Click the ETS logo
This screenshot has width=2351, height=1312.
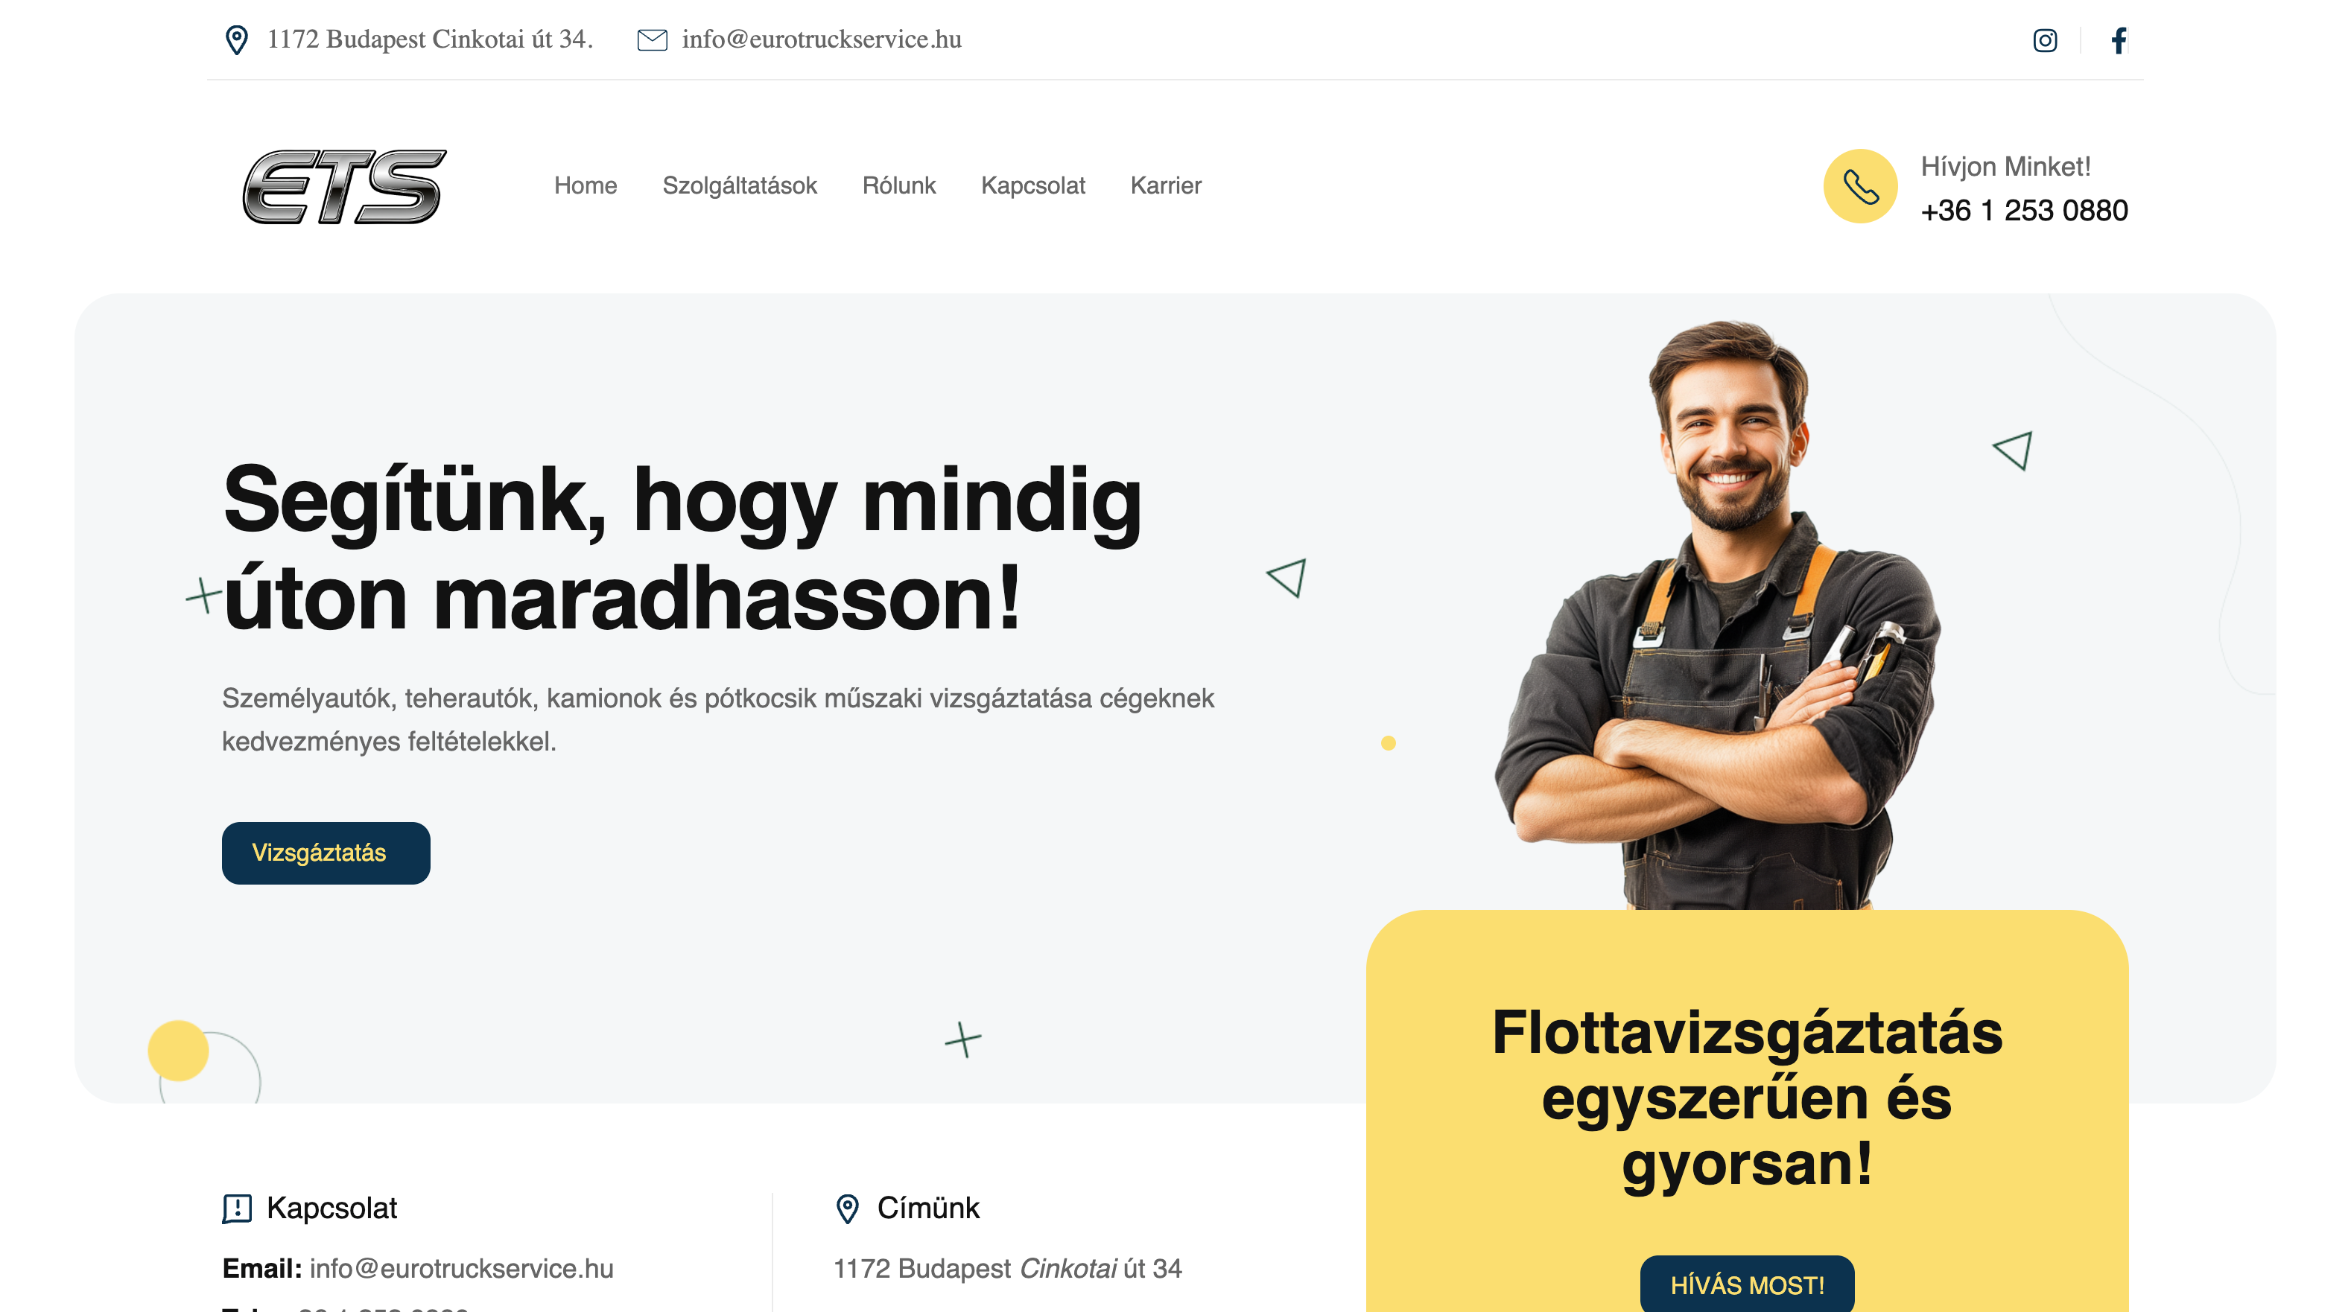[344, 186]
